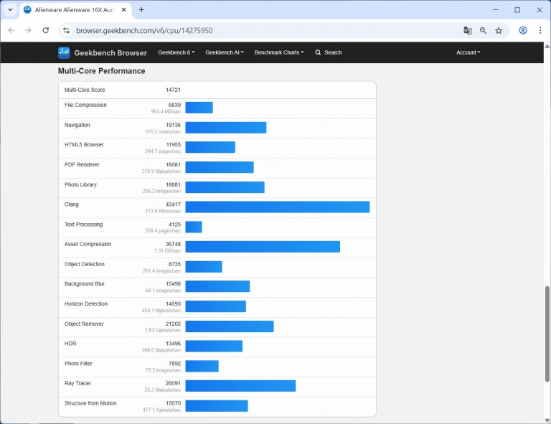This screenshot has height=424, width=551.
Task: Go back to the previous page
Action: coord(11,31)
